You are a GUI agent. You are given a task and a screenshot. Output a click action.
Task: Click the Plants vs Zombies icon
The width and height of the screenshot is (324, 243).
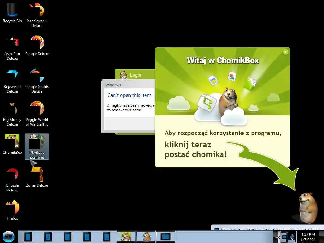(37, 146)
